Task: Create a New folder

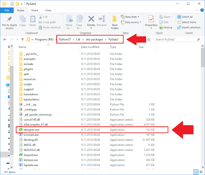Action: pyautogui.click(x=115, y=22)
